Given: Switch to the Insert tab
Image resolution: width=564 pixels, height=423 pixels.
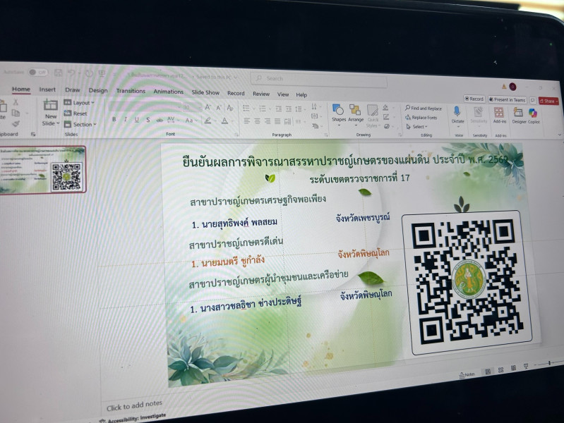Looking at the screenshot, I should [x=47, y=90].
